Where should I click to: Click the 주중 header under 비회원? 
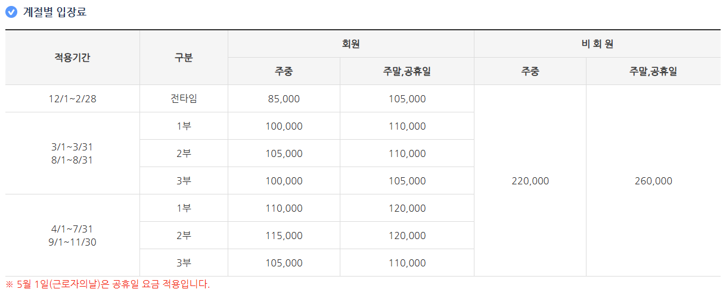(x=530, y=71)
